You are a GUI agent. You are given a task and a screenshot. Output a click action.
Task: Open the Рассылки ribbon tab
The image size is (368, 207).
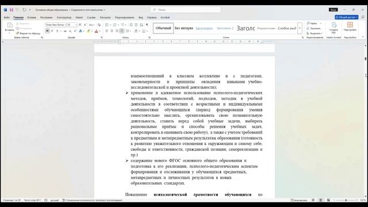pyautogui.click(x=105, y=17)
